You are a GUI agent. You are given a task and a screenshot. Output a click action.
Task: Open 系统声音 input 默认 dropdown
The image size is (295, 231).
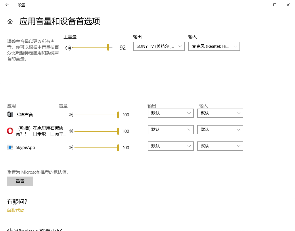pyautogui.click(x=220, y=113)
